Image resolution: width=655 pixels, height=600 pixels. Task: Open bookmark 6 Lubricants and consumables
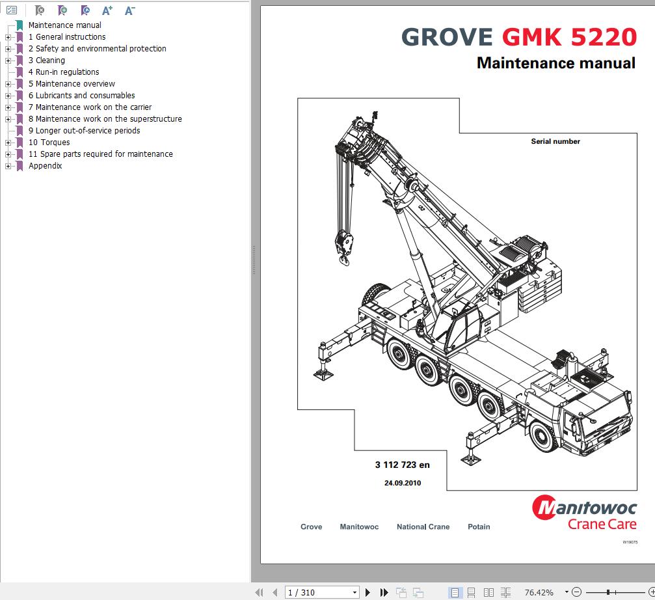point(81,95)
